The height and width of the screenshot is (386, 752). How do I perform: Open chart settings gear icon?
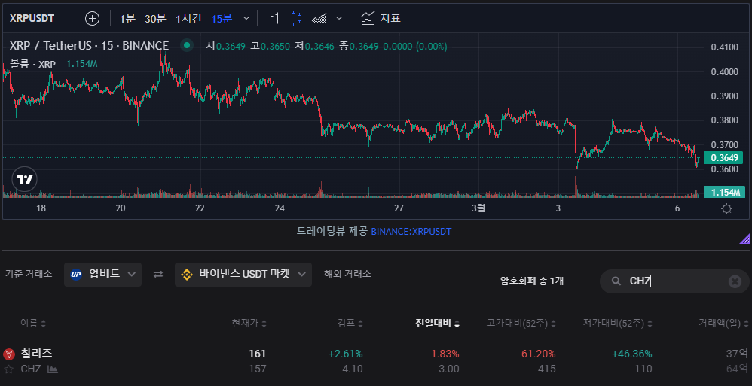[x=726, y=209]
